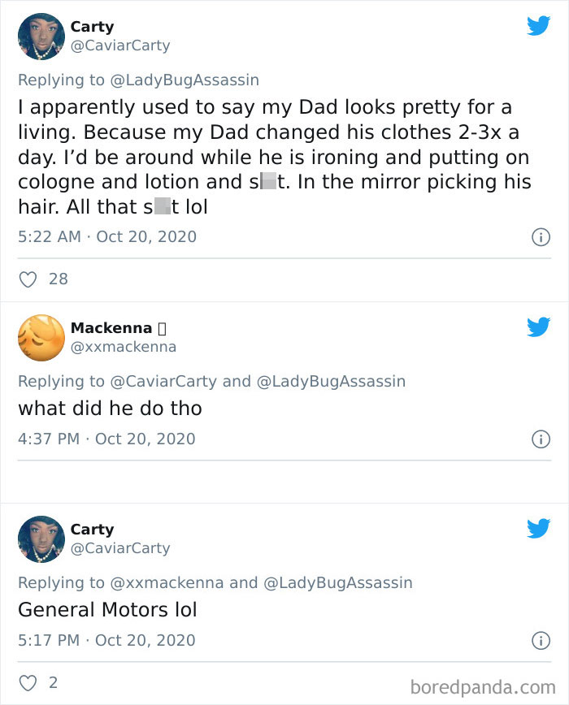The width and height of the screenshot is (569, 705).
Task: Open the @LadyBugAssassin mention link
Action: click(184, 80)
